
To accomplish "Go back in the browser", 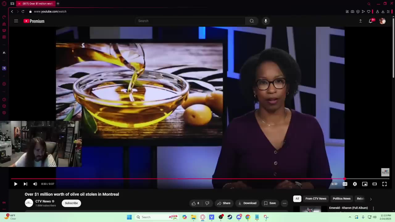I will pyautogui.click(x=12, y=11).
